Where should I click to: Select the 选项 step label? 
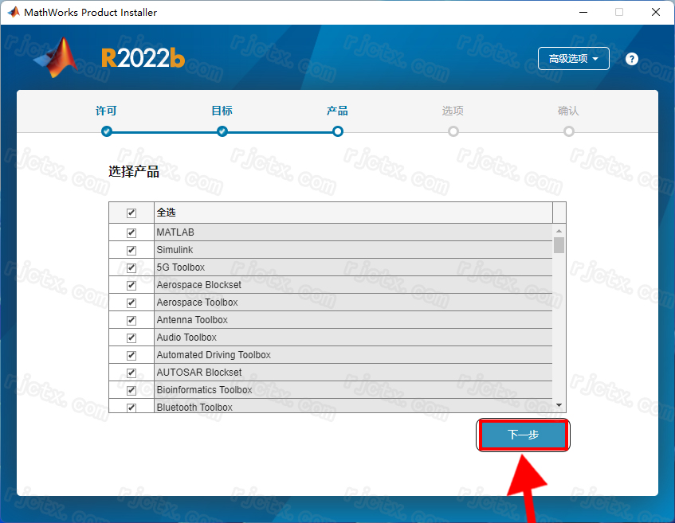click(453, 111)
